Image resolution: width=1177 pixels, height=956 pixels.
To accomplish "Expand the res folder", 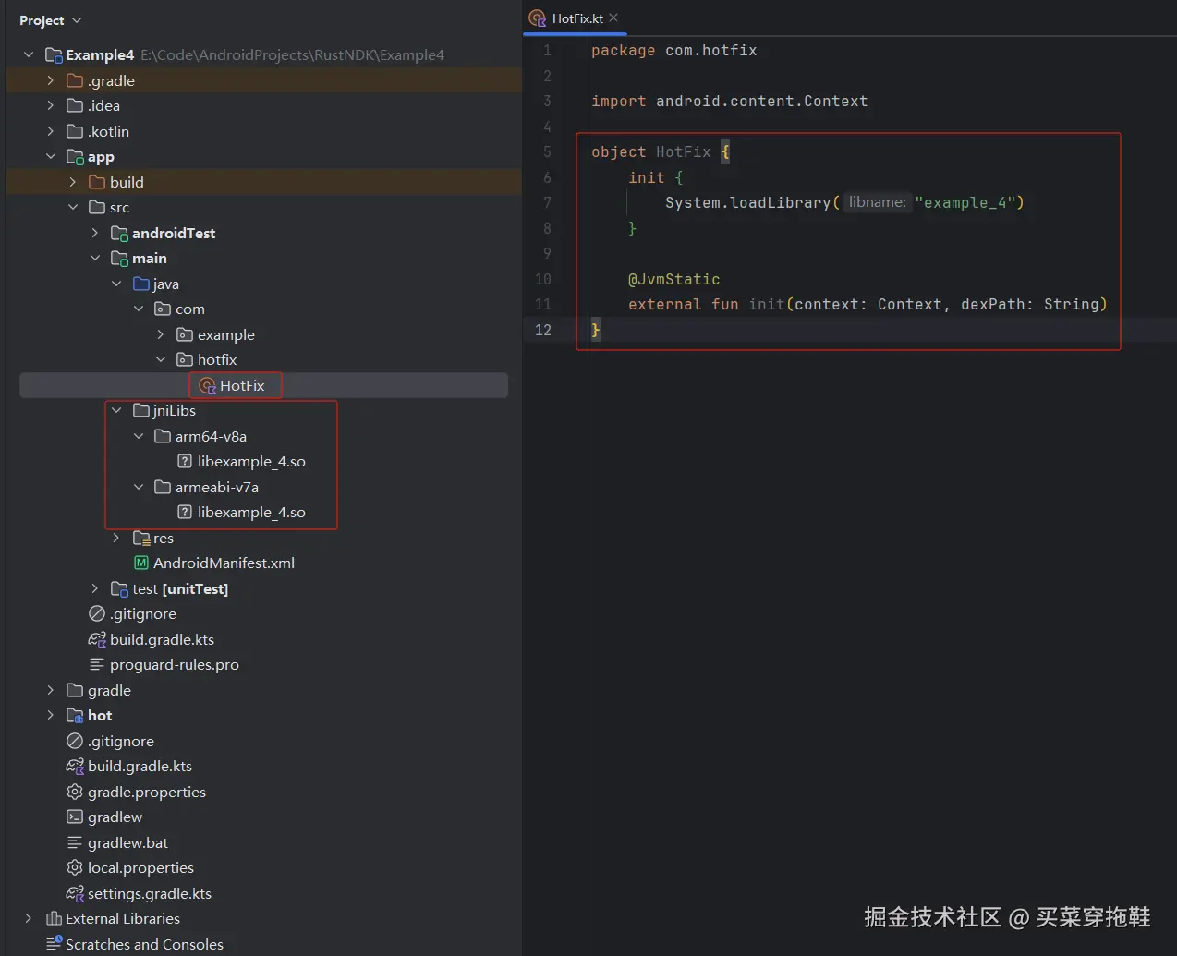I will pos(116,538).
